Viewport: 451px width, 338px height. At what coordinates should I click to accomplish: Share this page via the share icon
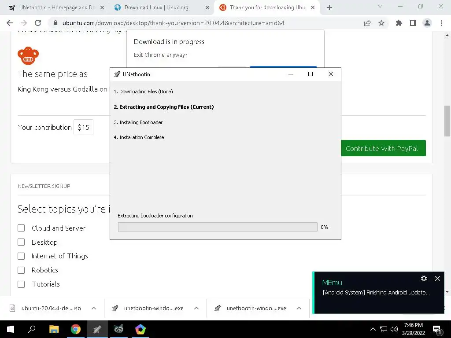(x=367, y=23)
